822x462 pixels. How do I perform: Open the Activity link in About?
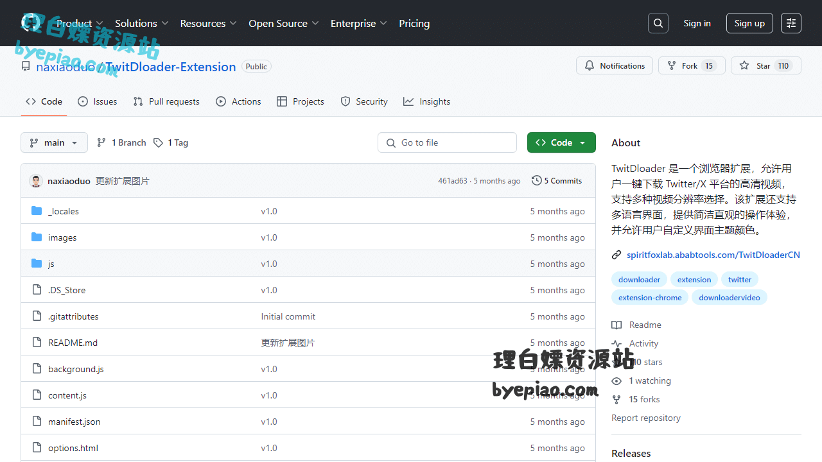click(644, 344)
